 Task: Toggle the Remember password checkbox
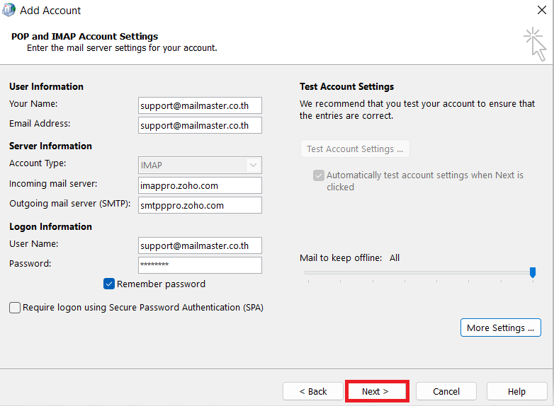pyautogui.click(x=109, y=284)
